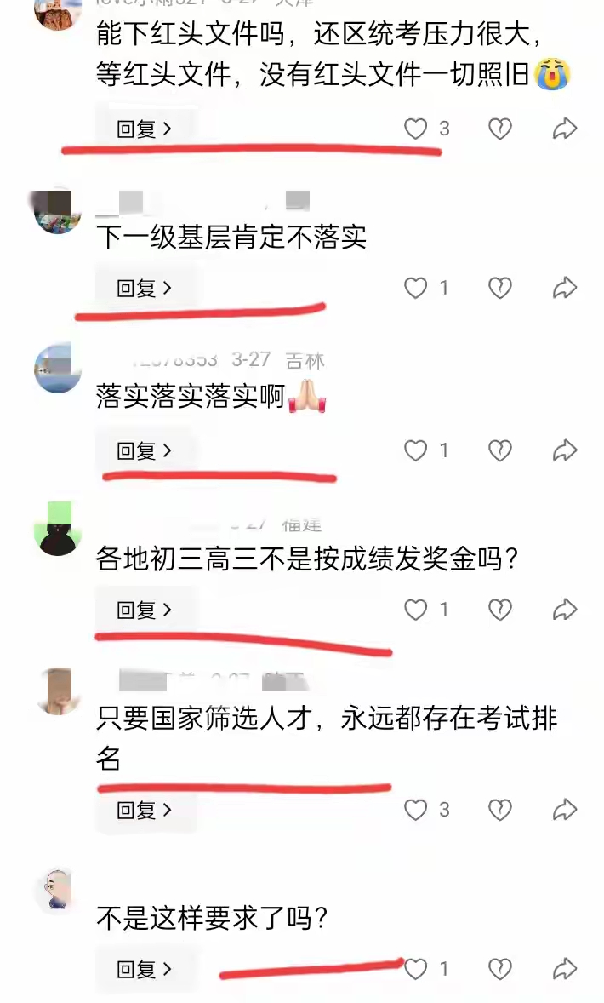This screenshot has height=1003, width=604.
Task: Share the 落实落实落实啊 comment
Action: pyautogui.click(x=564, y=451)
